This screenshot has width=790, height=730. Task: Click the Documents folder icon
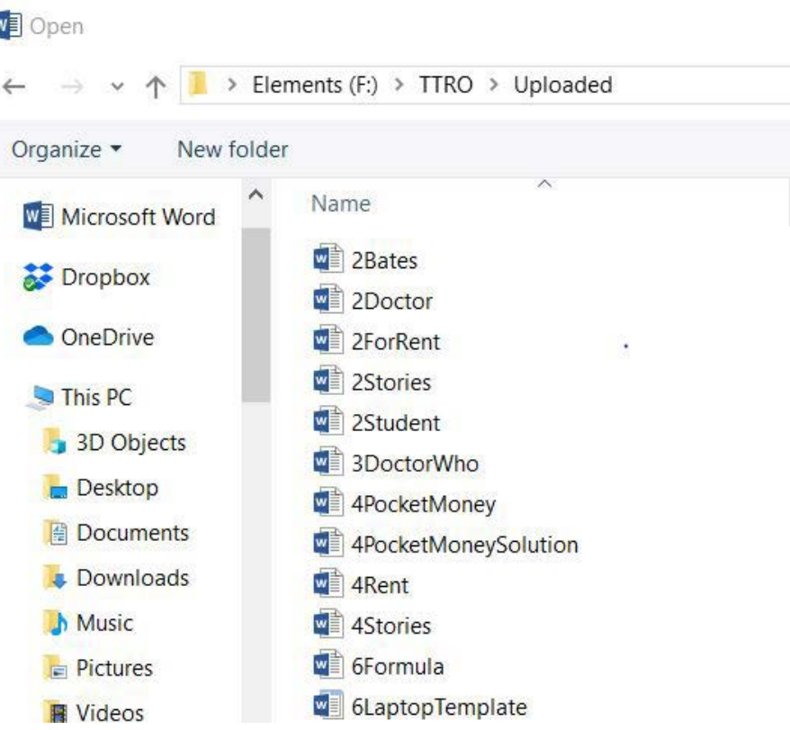(x=56, y=533)
